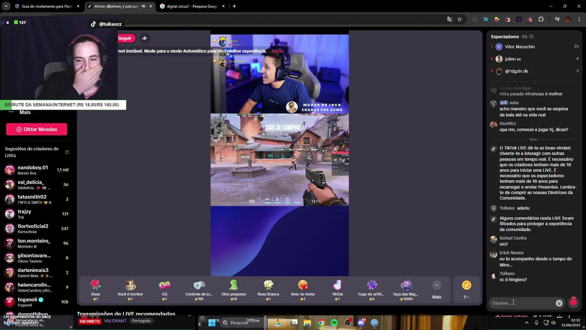Open Windows Start button
Image resolution: width=586 pixels, height=330 pixels.
click(212, 323)
